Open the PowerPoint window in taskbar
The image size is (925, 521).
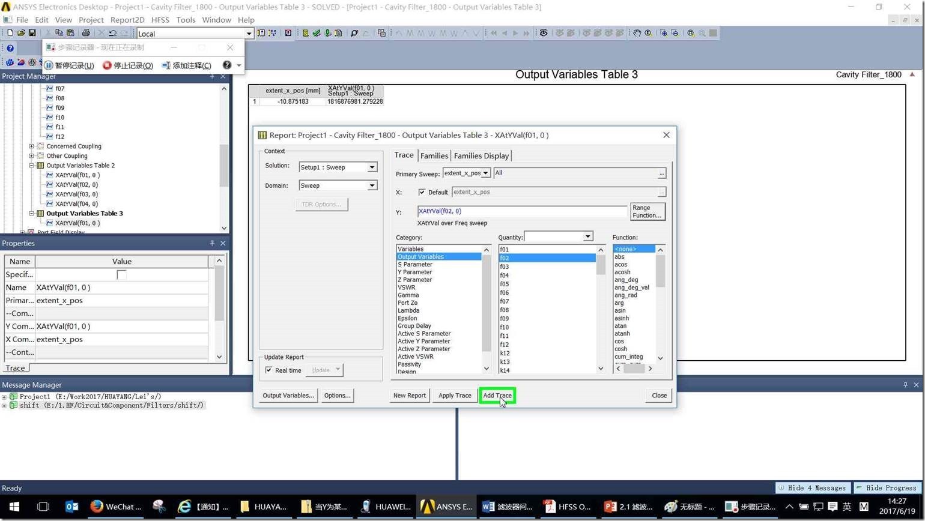[x=629, y=507]
